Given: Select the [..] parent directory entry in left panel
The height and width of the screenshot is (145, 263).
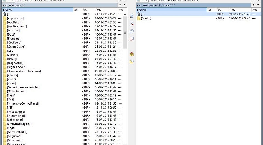Looking at the screenshot, I should [x=9, y=14].
